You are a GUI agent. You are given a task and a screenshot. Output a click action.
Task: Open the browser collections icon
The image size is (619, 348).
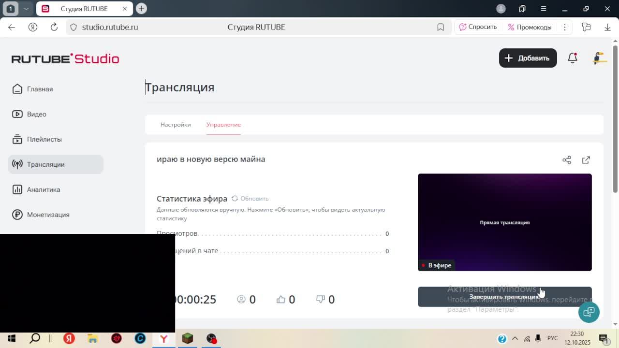coord(522,9)
